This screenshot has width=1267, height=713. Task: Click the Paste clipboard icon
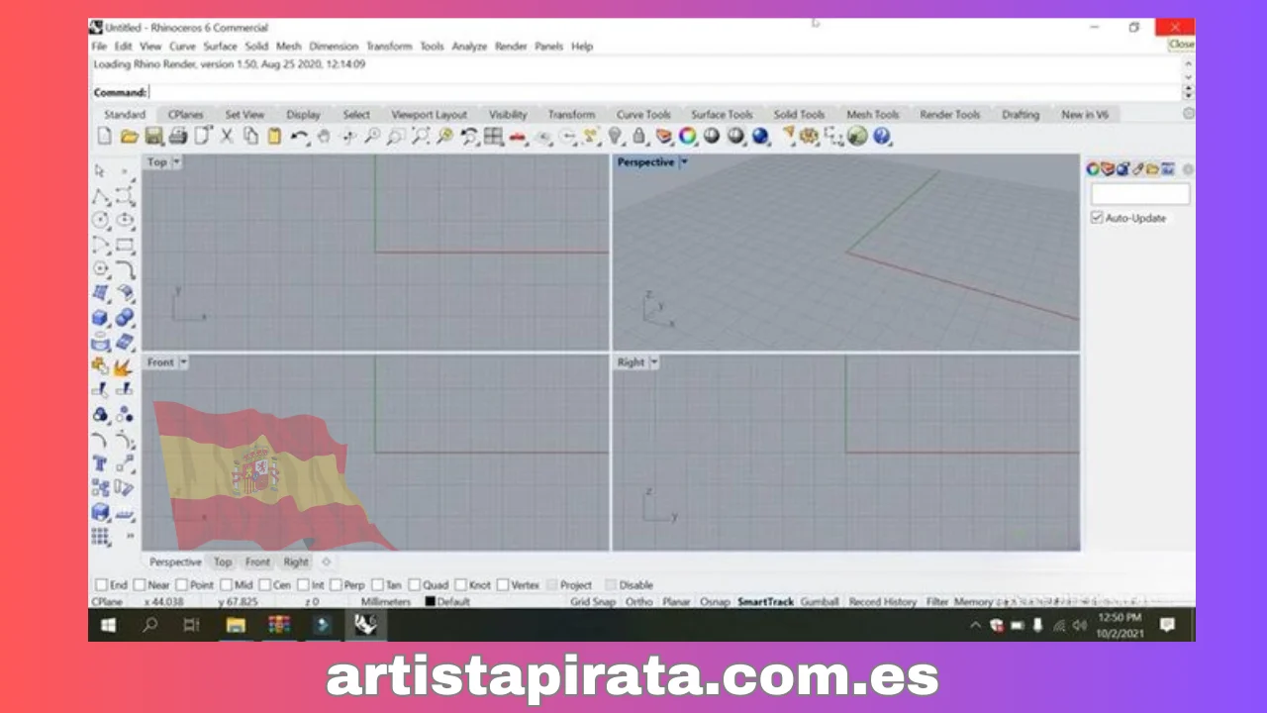pyautogui.click(x=275, y=137)
